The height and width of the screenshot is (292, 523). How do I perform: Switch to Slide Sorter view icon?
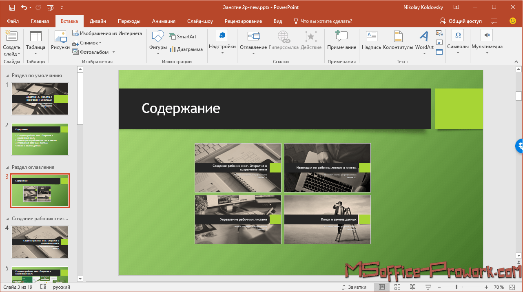coord(397,287)
